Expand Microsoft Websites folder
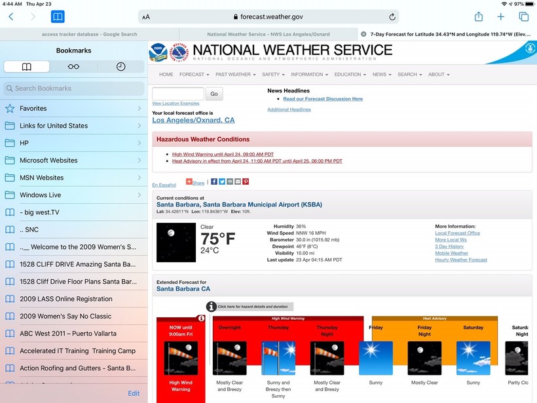 point(73,161)
